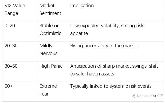Select the Implication header cell

point(116,11)
